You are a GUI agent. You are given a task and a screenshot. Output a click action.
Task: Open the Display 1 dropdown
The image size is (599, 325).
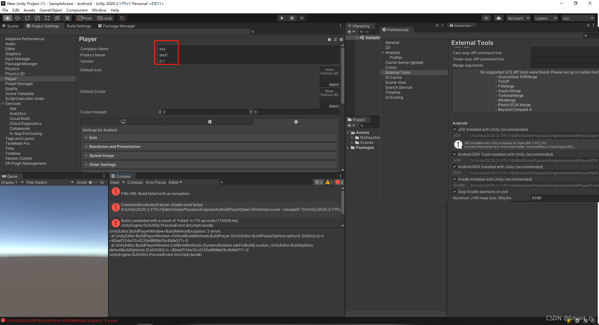pyautogui.click(x=12, y=182)
